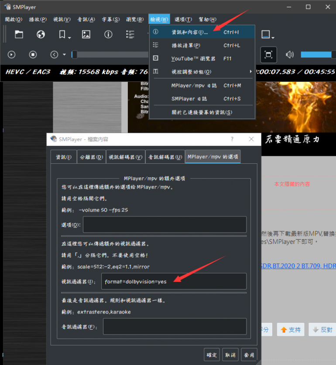
Task: Open the 字幕(S) menu
Action: click(111, 19)
